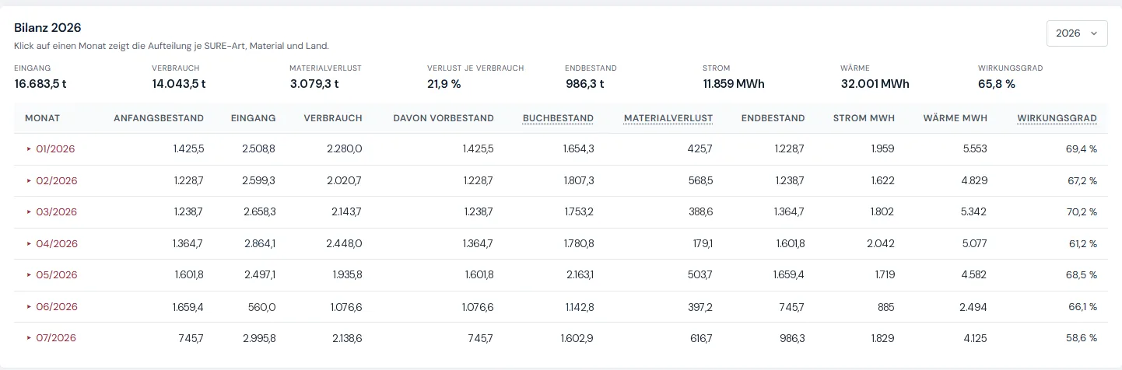Expand the 06/2026 month row
The width and height of the screenshot is (1122, 370).
tap(51, 306)
